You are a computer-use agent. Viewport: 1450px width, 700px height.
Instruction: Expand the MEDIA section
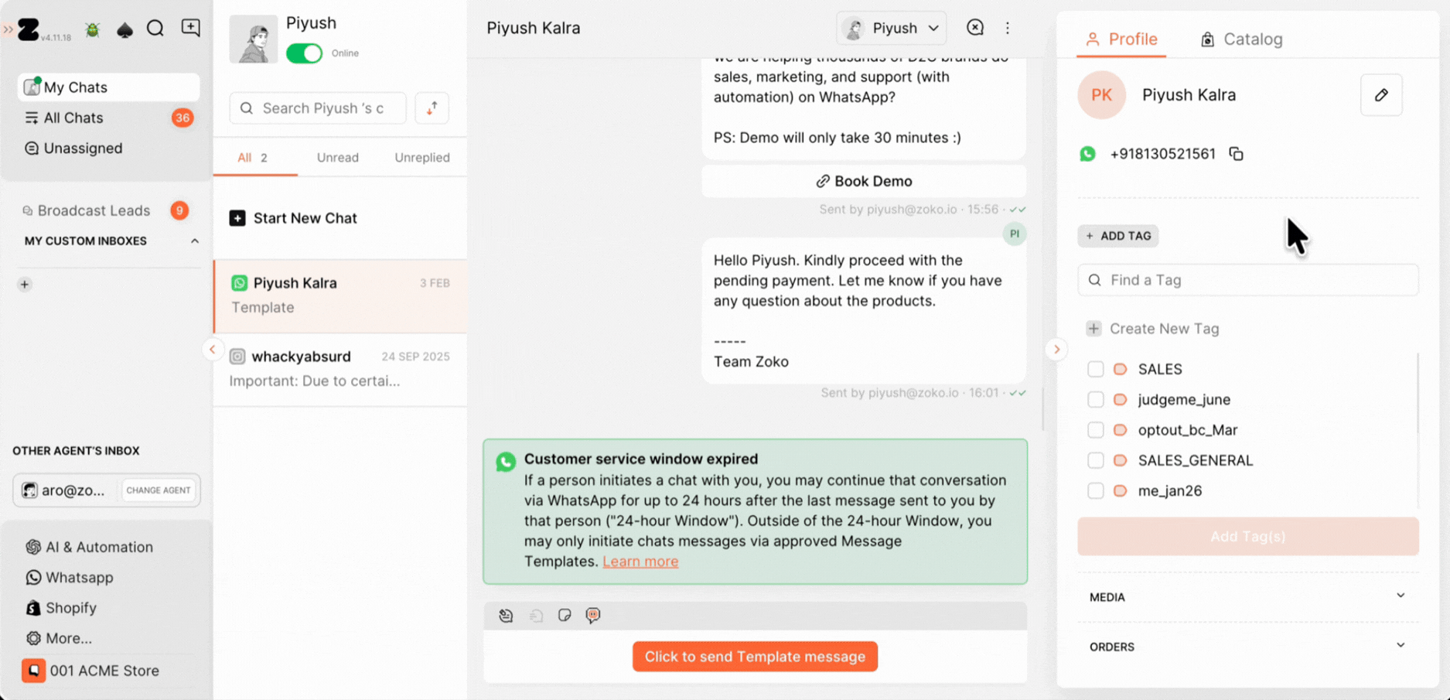1247,597
